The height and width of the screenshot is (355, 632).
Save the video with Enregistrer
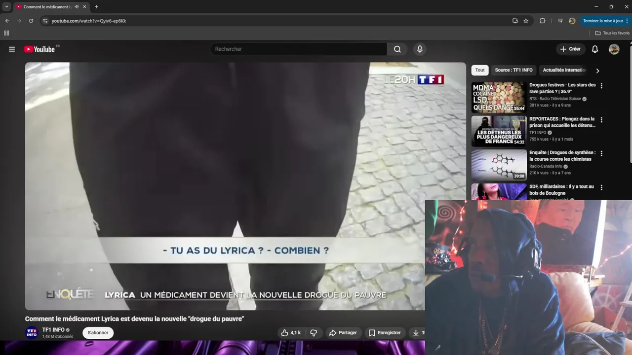(385, 333)
